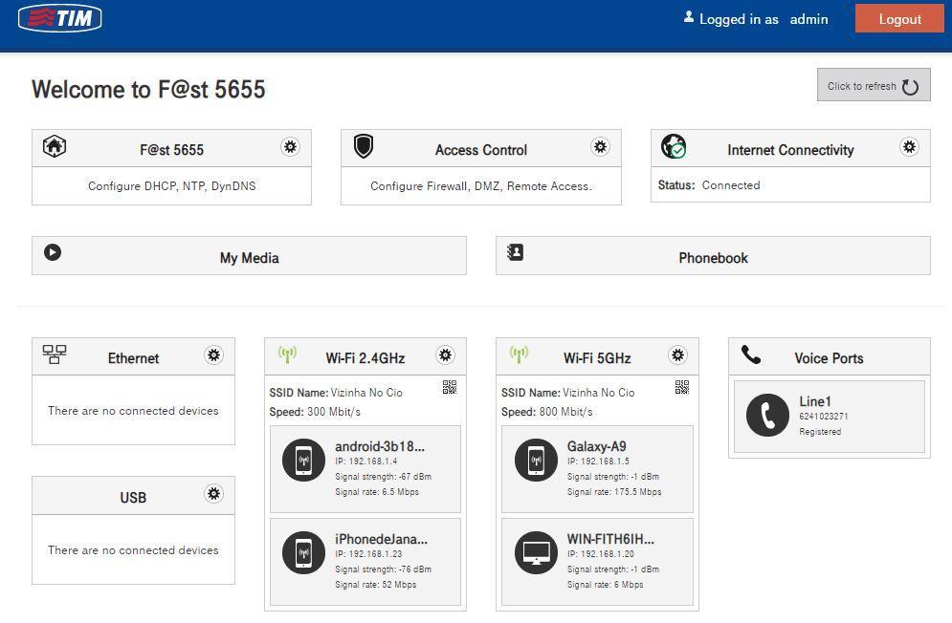Screen dimensions: 952x623
Task: Open Access Control settings gear
Action: point(600,146)
